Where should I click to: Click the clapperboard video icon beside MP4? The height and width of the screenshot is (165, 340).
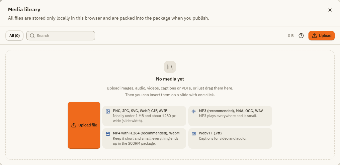point(108,134)
